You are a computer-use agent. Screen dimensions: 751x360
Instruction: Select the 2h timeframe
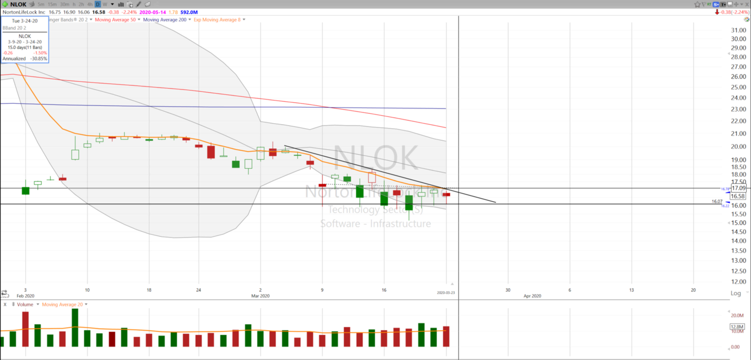(81, 4)
